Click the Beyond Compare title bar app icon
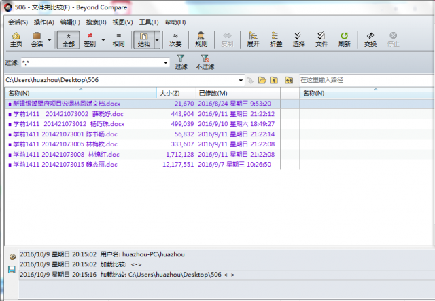This screenshot has width=435, height=301. point(8,7)
